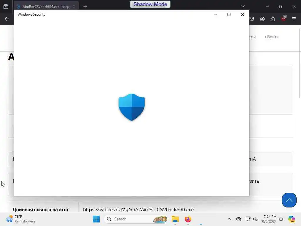Open the weather widget showing 75°F
Image resolution: width=301 pixels, height=226 pixels.
(21, 219)
